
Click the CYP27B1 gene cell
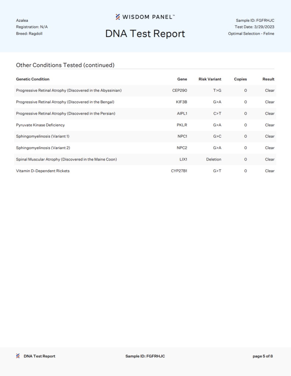(x=179, y=171)
